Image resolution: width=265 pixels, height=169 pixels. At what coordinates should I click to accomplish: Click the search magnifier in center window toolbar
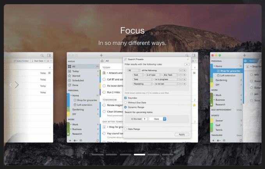point(187,55)
